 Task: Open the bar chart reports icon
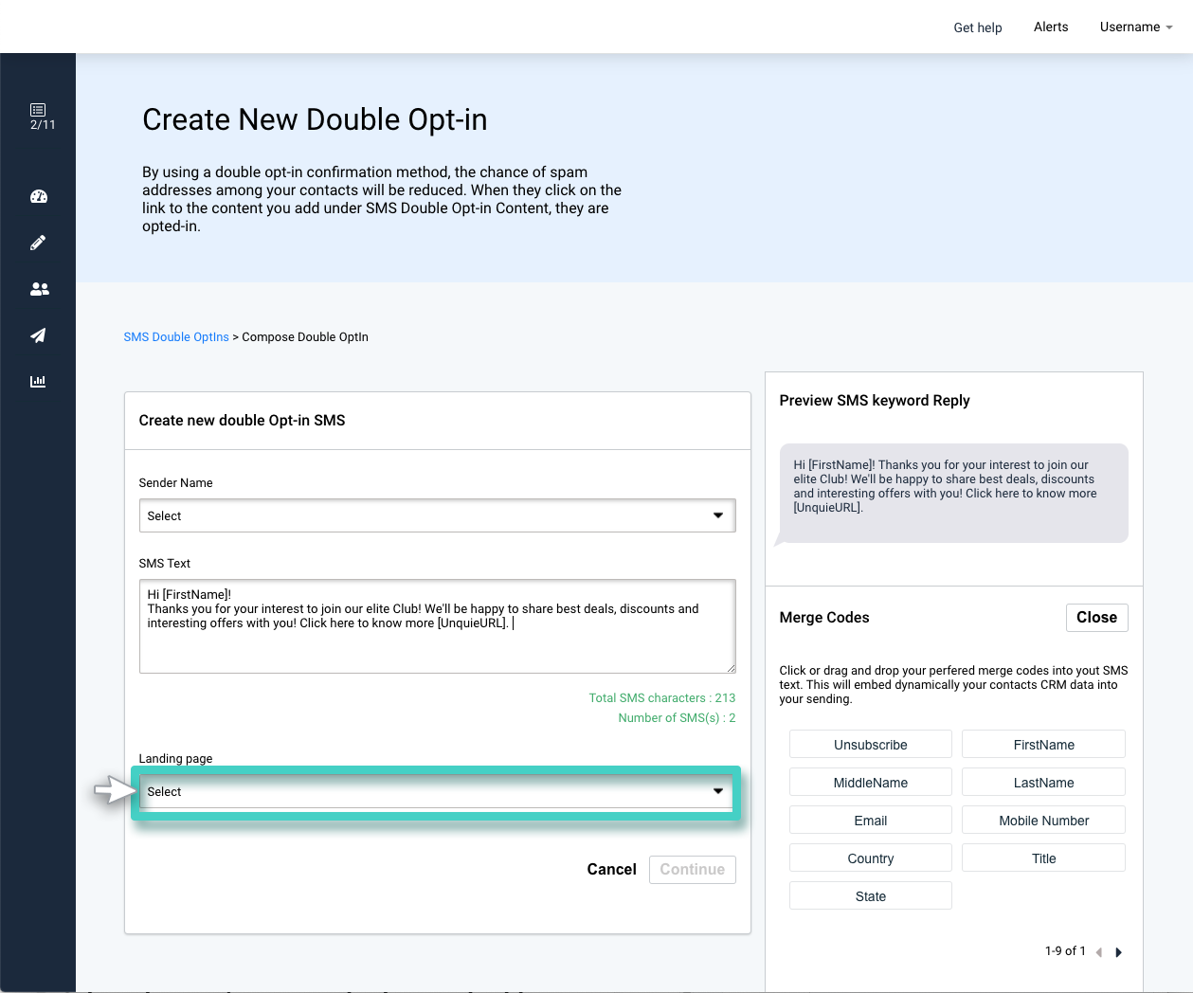pos(38,382)
